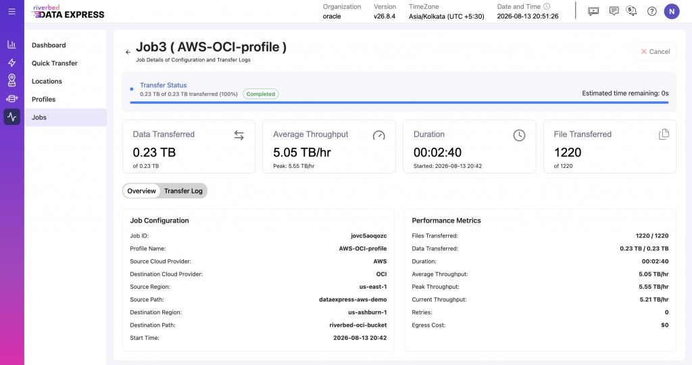The width and height of the screenshot is (692, 365).
Task: Click the Peak Throughput value 5.55 TB/hr
Action: coord(653,287)
